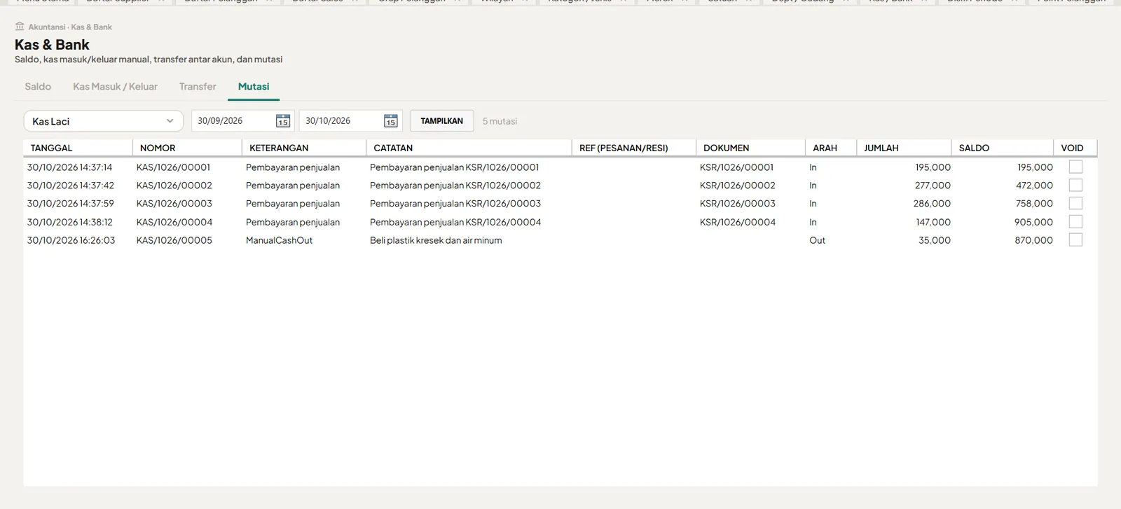Tick void checkbox for KAS/1026/00001
This screenshot has height=509, width=1121.
[1075, 167]
